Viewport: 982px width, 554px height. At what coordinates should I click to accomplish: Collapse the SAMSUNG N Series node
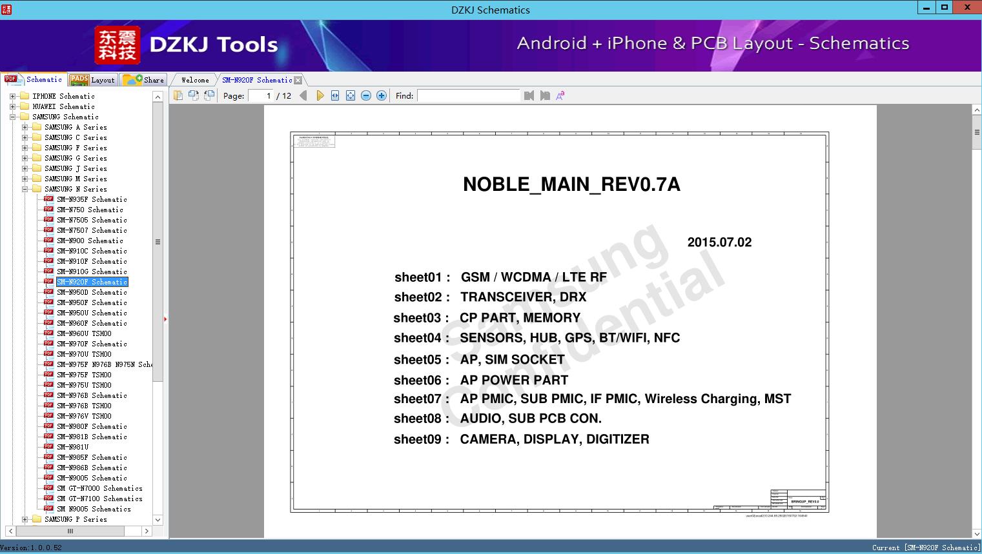click(25, 189)
